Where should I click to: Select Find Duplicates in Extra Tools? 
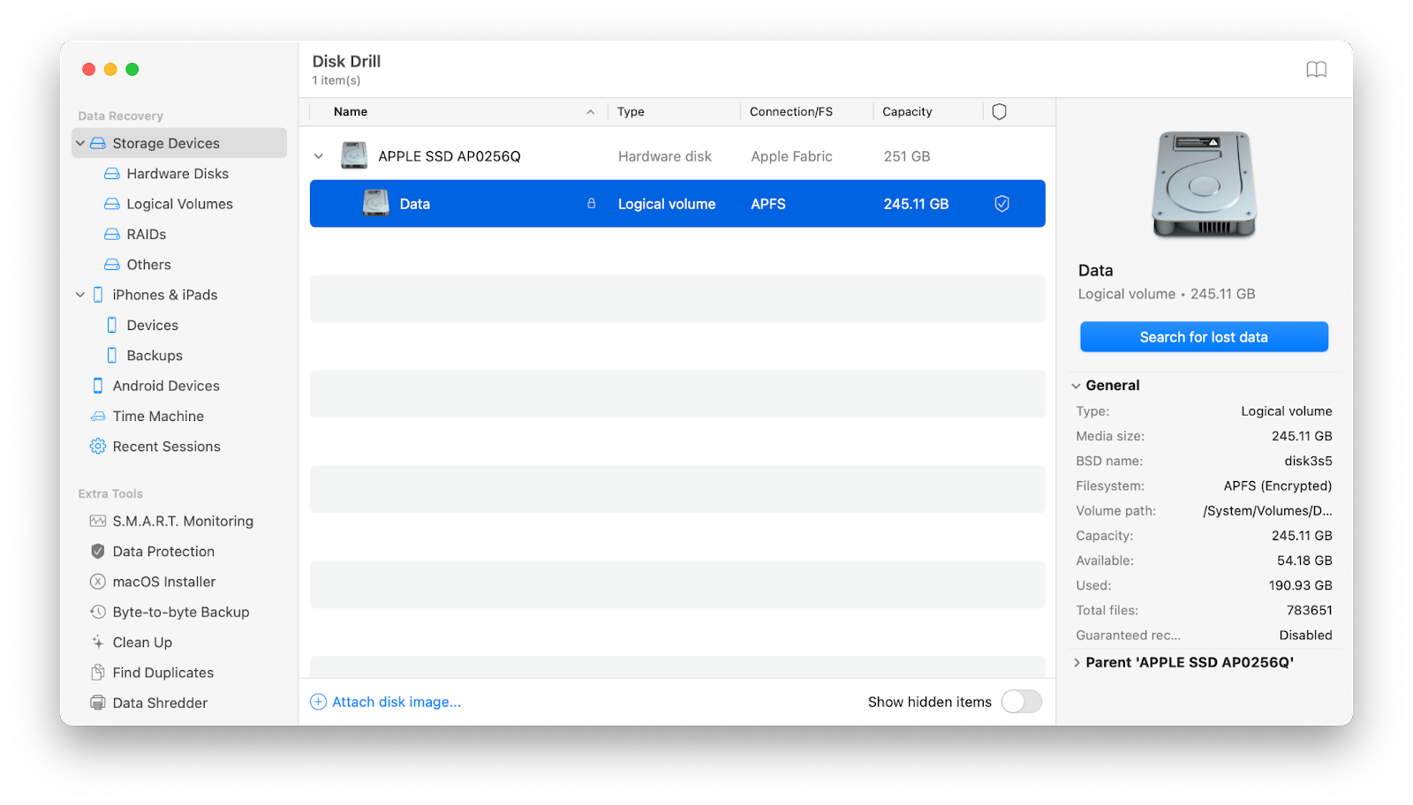[162, 672]
